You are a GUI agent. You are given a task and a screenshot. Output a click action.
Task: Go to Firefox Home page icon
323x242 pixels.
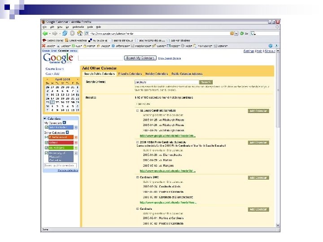[x=80, y=33]
